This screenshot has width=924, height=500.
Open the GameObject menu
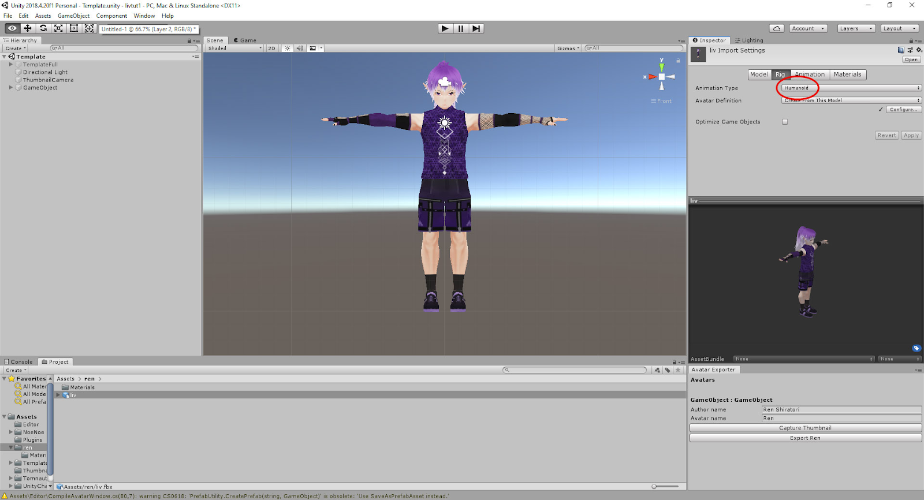(73, 16)
